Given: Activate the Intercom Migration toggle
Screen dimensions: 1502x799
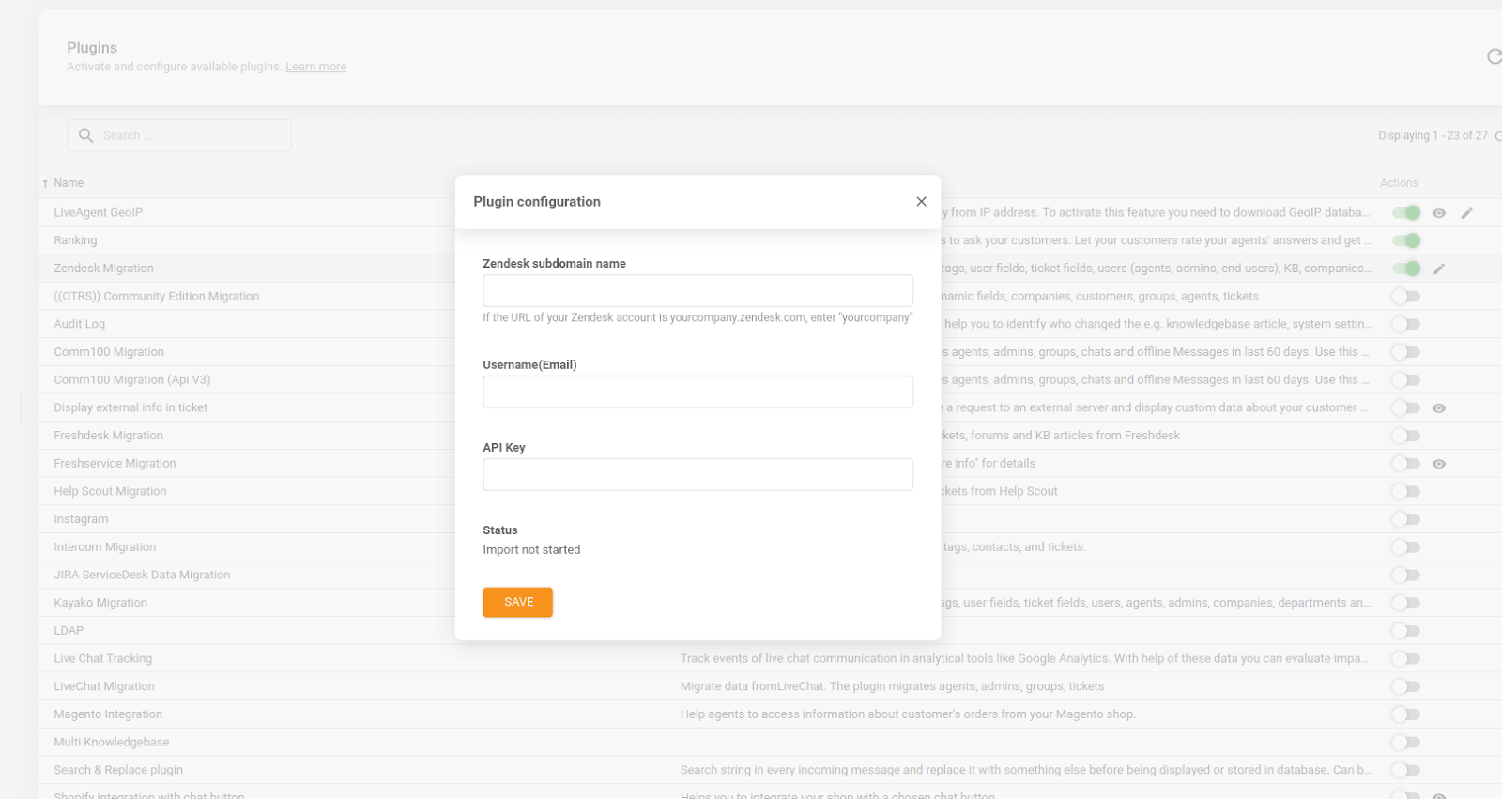Looking at the screenshot, I should (1406, 547).
